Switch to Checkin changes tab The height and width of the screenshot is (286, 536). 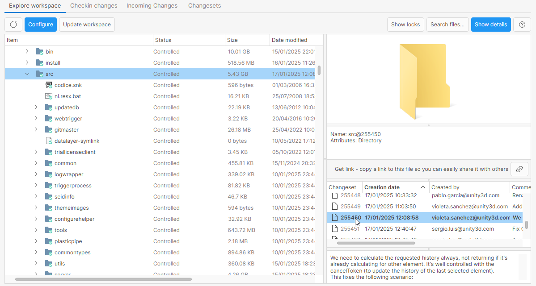tap(93, 6)
